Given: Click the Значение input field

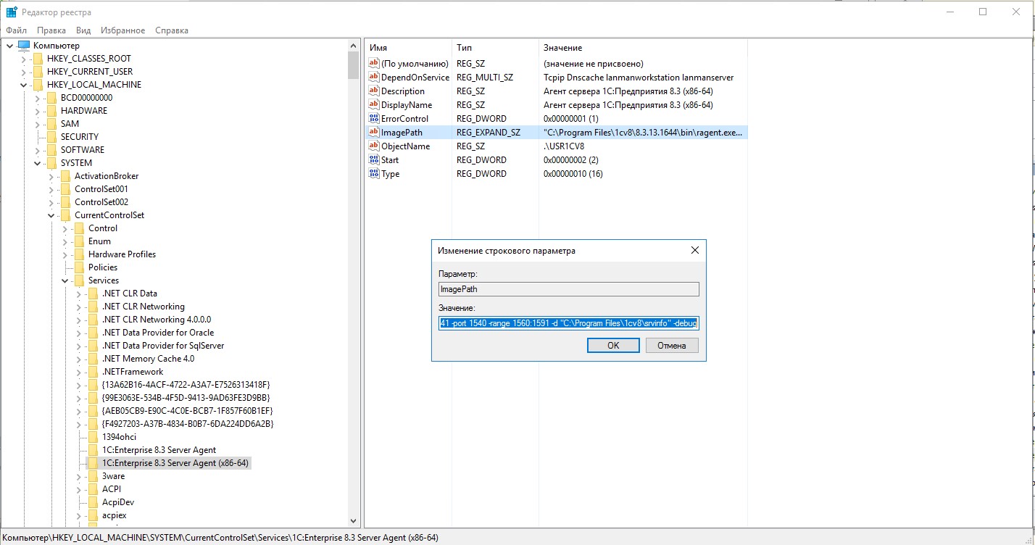Looking at the screenshot, I should [x=569, y=323].
